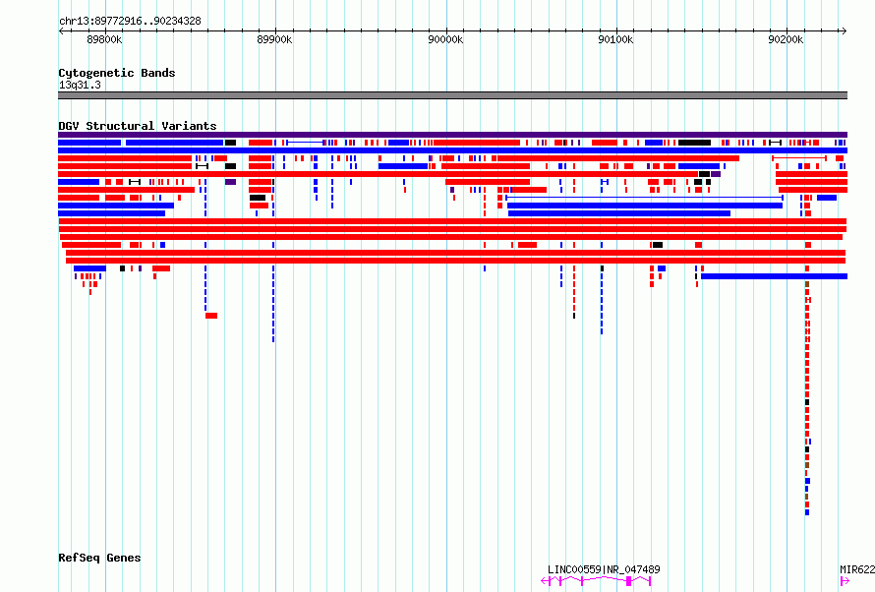The image size is (875, 592).
Task: Click the 90000k ruler label
Action: pyautogui.click(x=445, y=39)
